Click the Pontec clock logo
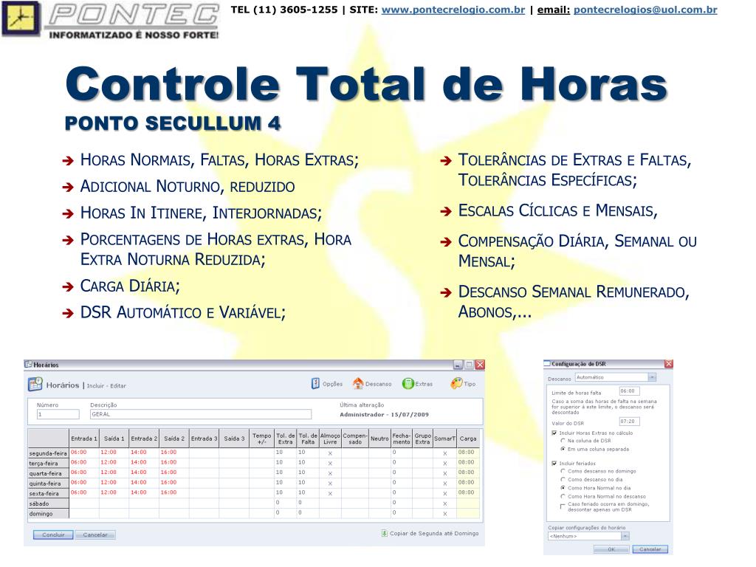 20,18
